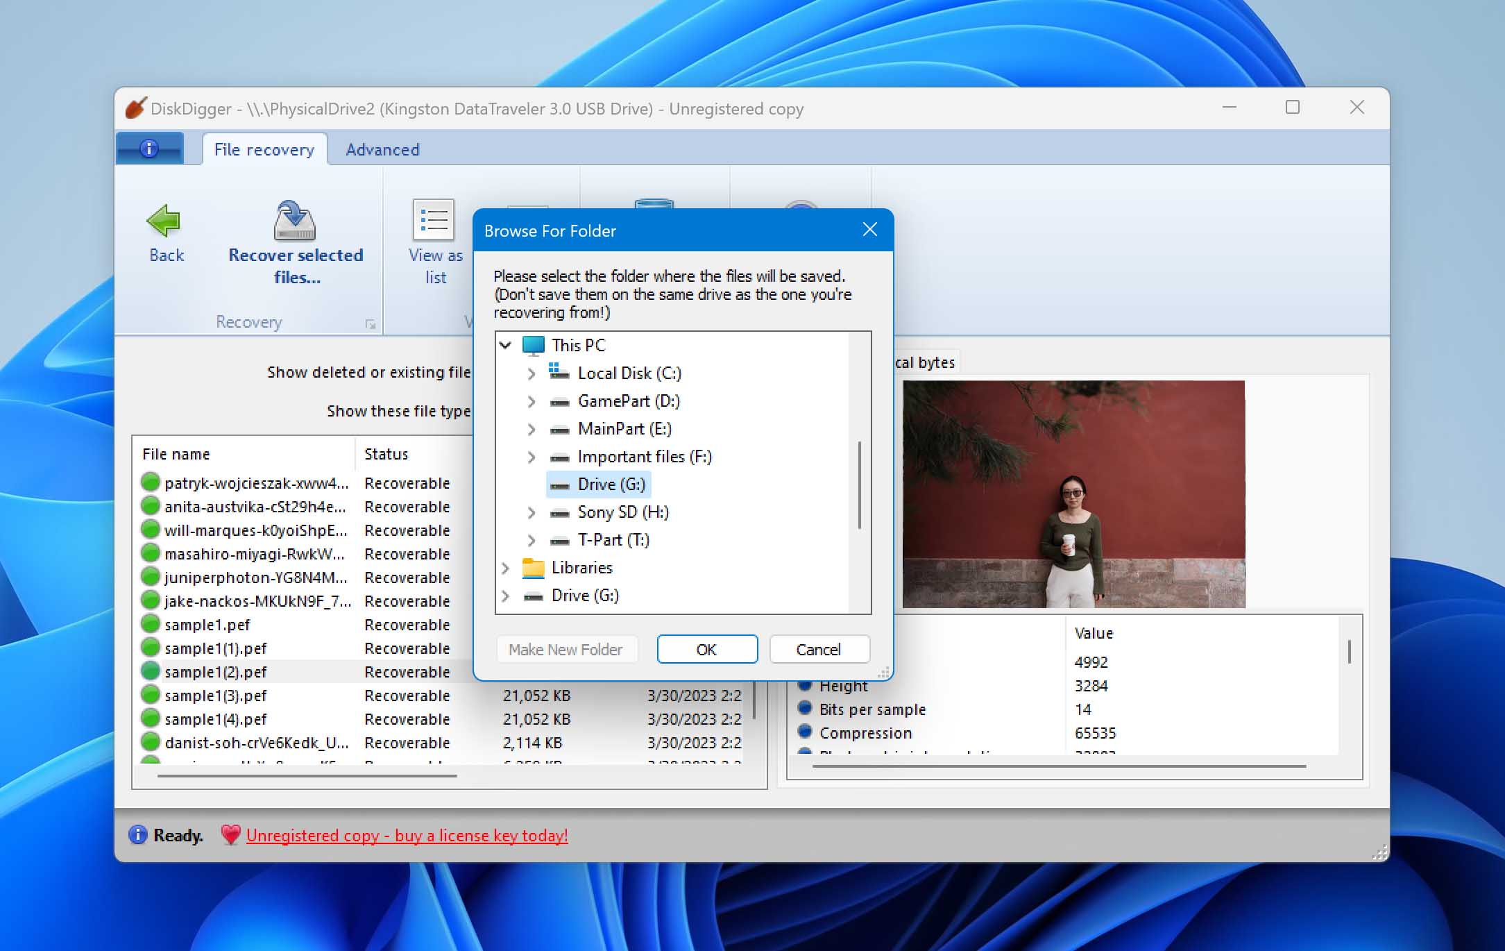Expand GamePart (D:) node
Screen dimensions: 1505x951
(532, 401)
